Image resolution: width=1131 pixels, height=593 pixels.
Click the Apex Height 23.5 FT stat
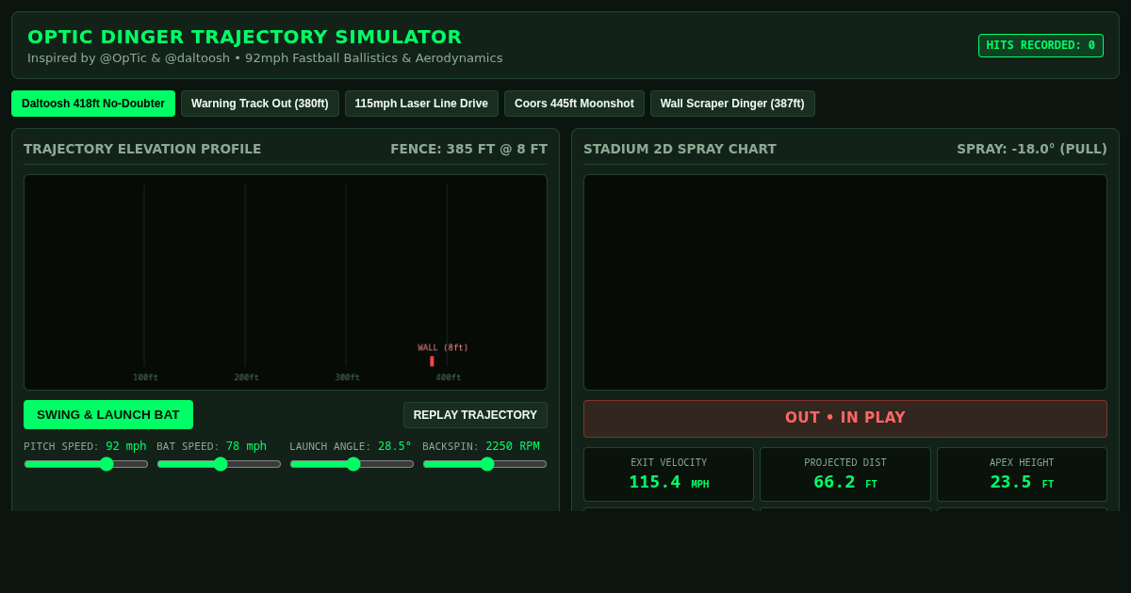point(1022,474)
